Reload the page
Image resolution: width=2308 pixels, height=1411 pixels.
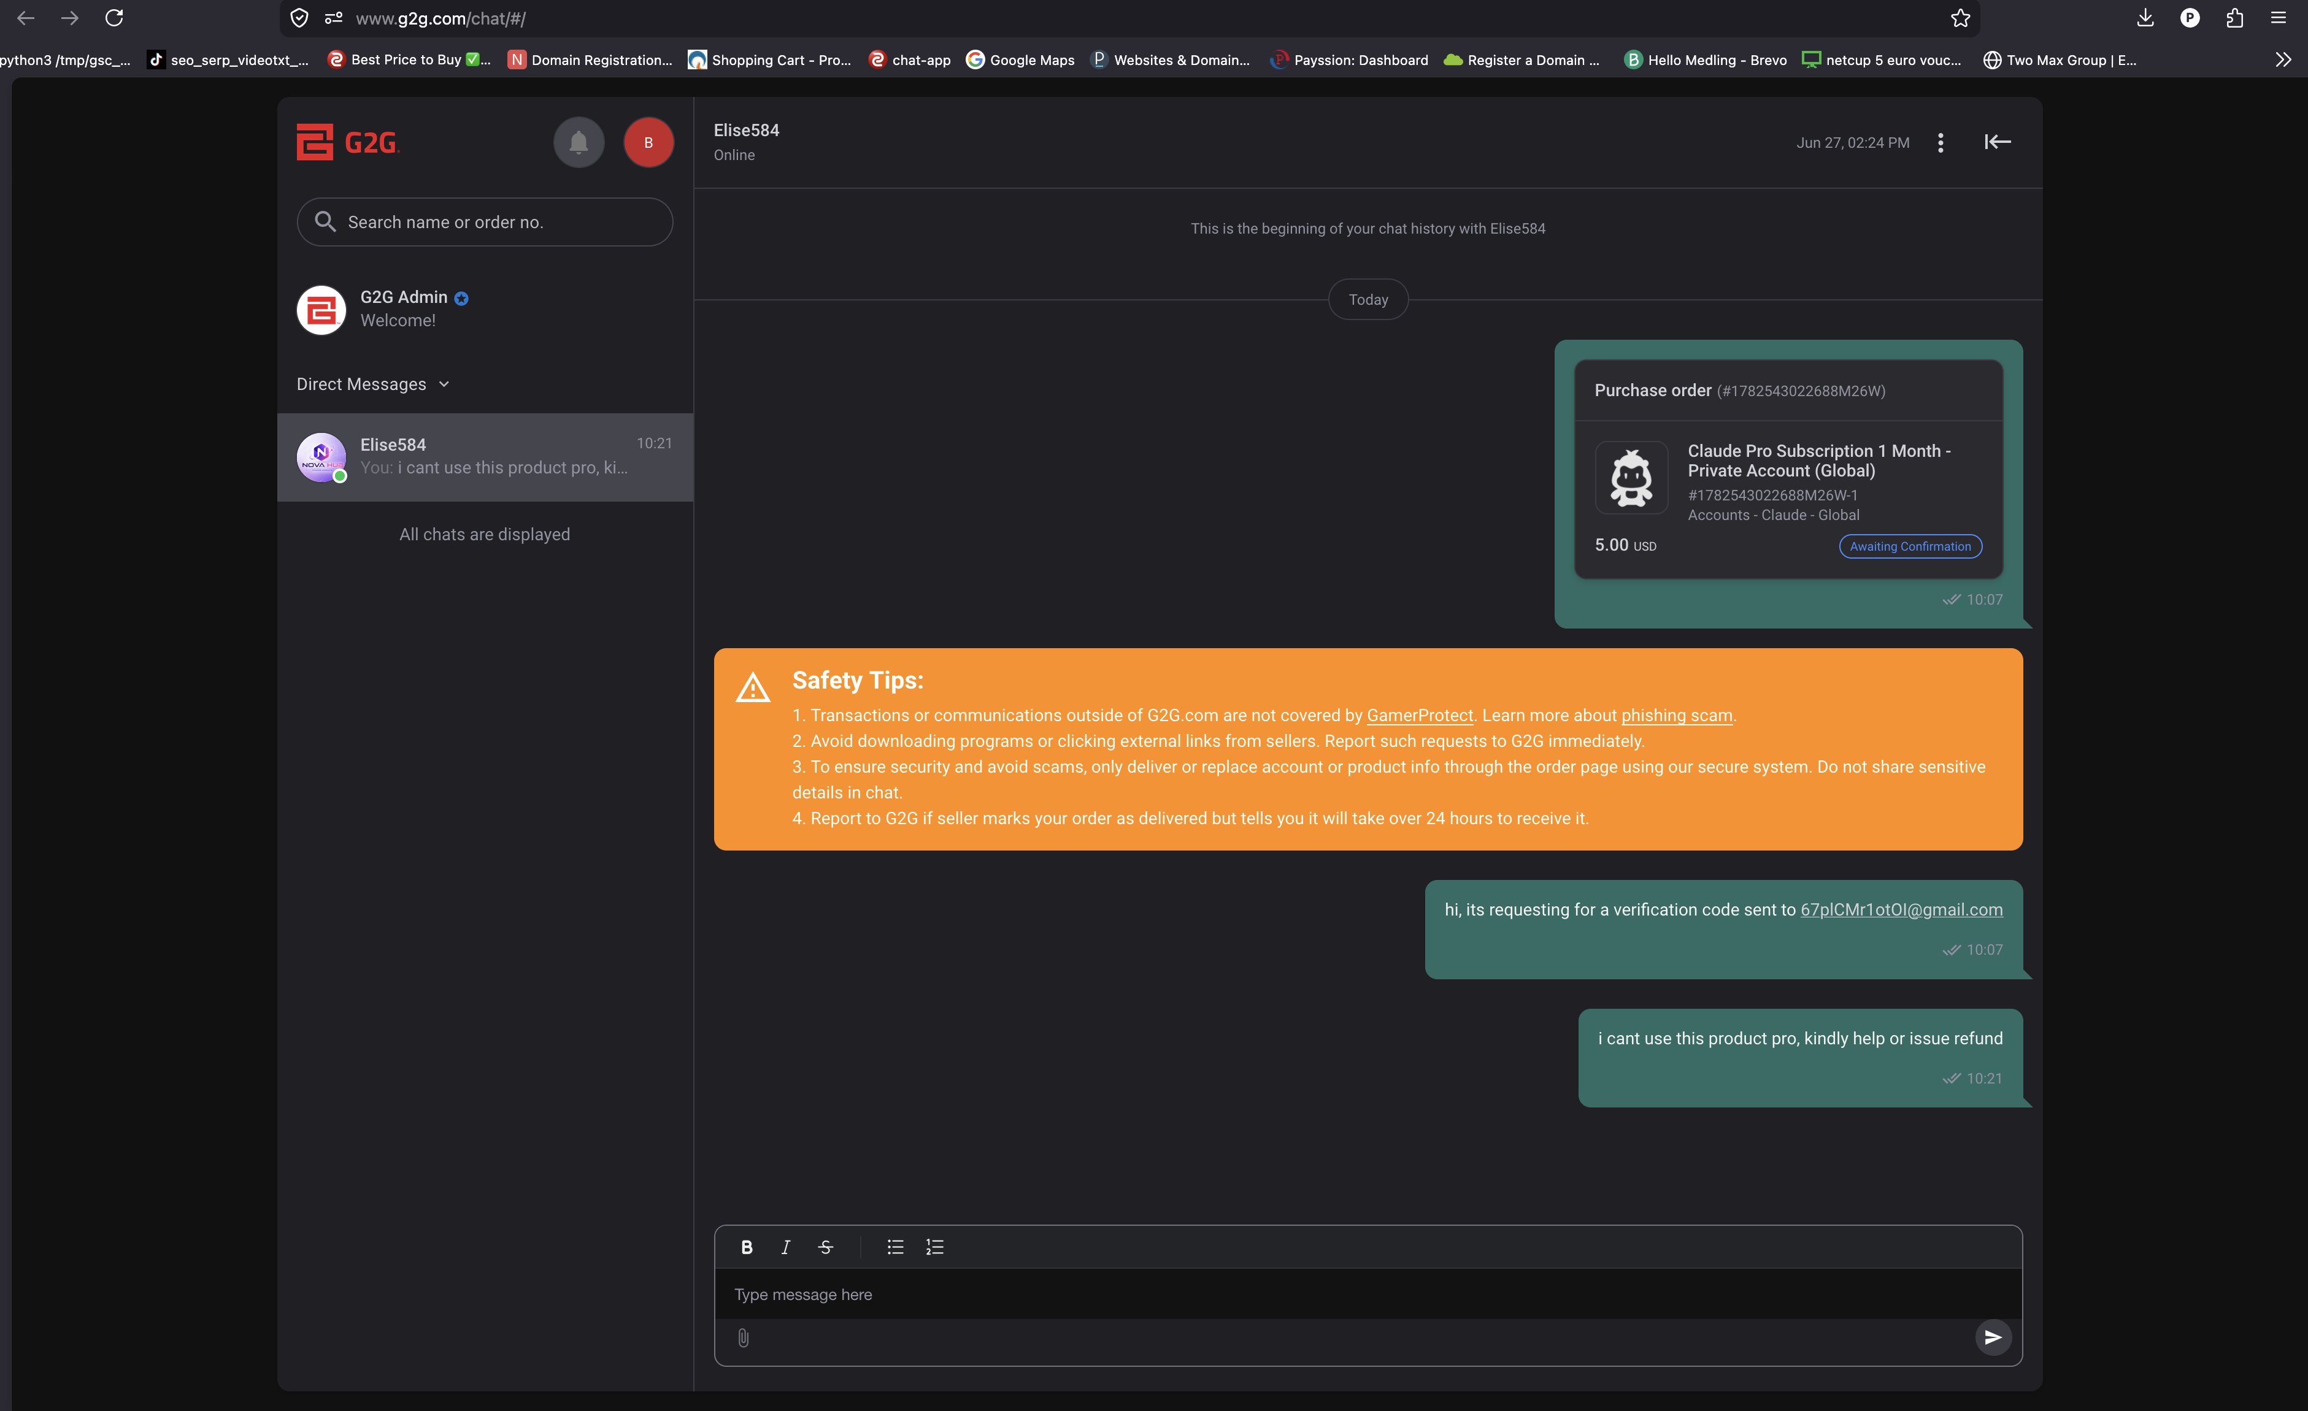[113, 18]
